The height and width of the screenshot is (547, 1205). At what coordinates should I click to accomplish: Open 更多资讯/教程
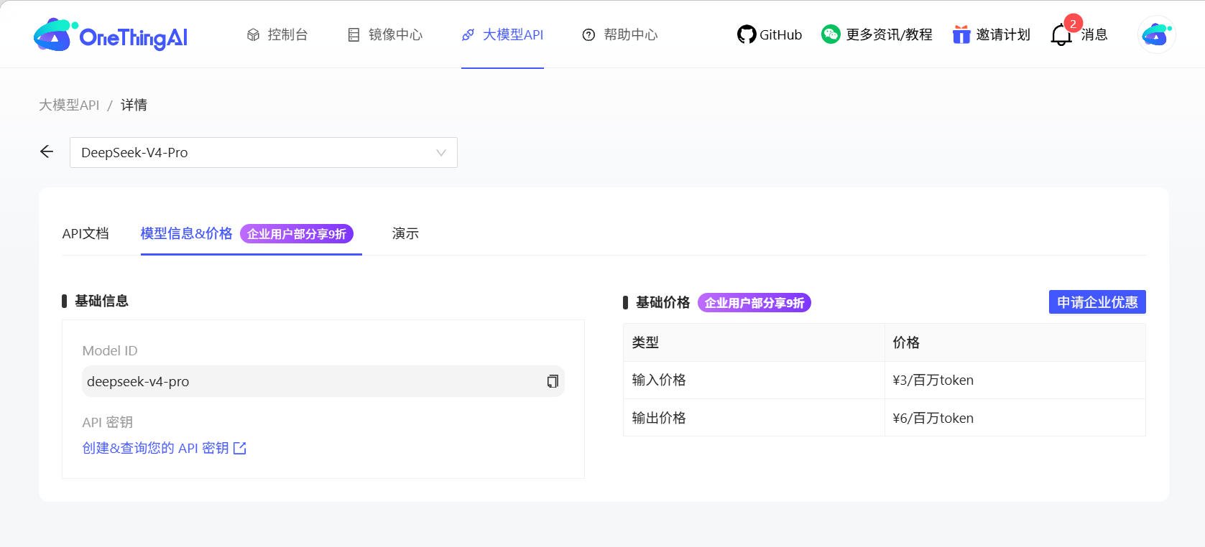[x=877, y=34]
